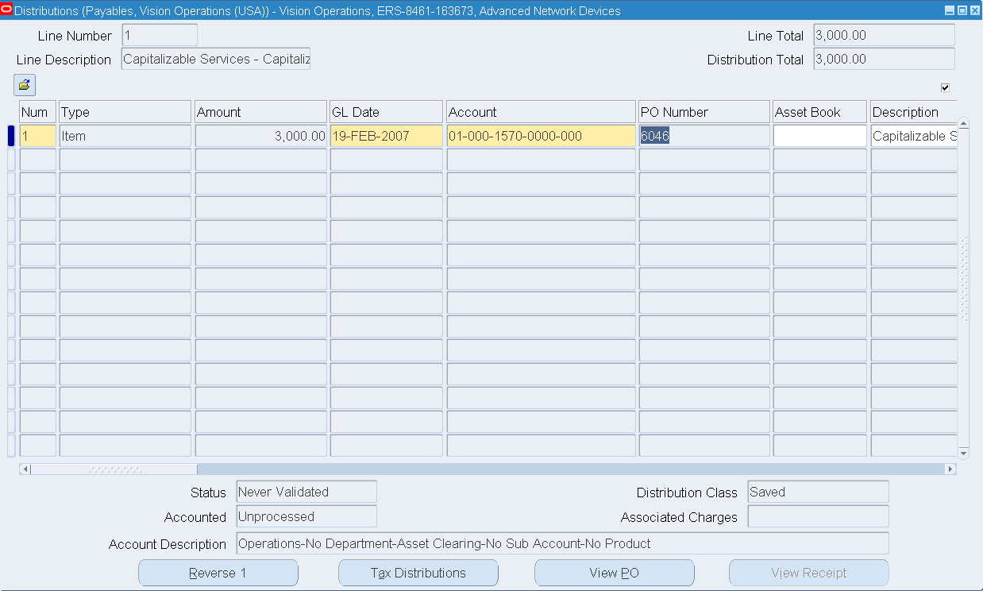Click the horizontal scrollbar thumb

point(114,469)
